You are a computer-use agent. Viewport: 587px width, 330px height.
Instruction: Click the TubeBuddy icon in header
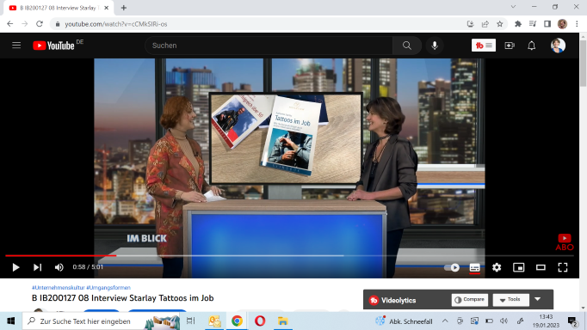(484, 46)
